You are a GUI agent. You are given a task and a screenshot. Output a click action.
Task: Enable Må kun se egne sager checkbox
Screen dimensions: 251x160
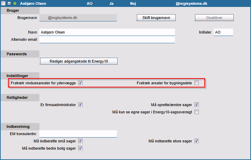pyautogui.click(x=196, y=112)
